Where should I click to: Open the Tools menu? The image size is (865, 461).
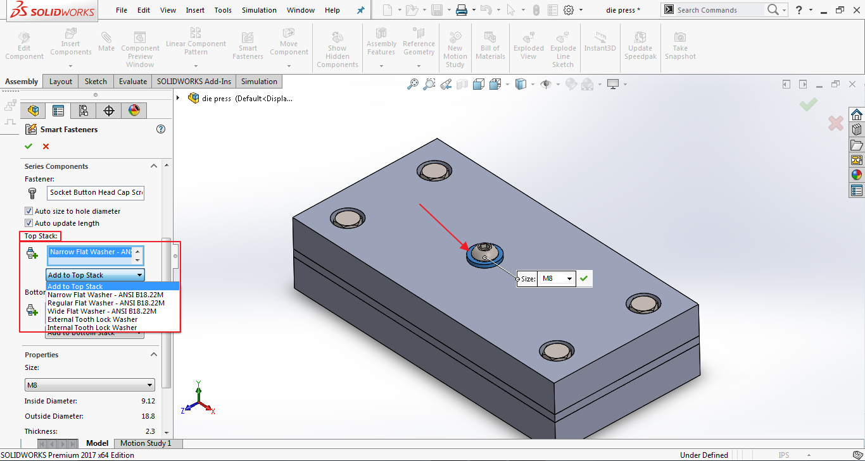pyautogui.click(x=223, y=10)
